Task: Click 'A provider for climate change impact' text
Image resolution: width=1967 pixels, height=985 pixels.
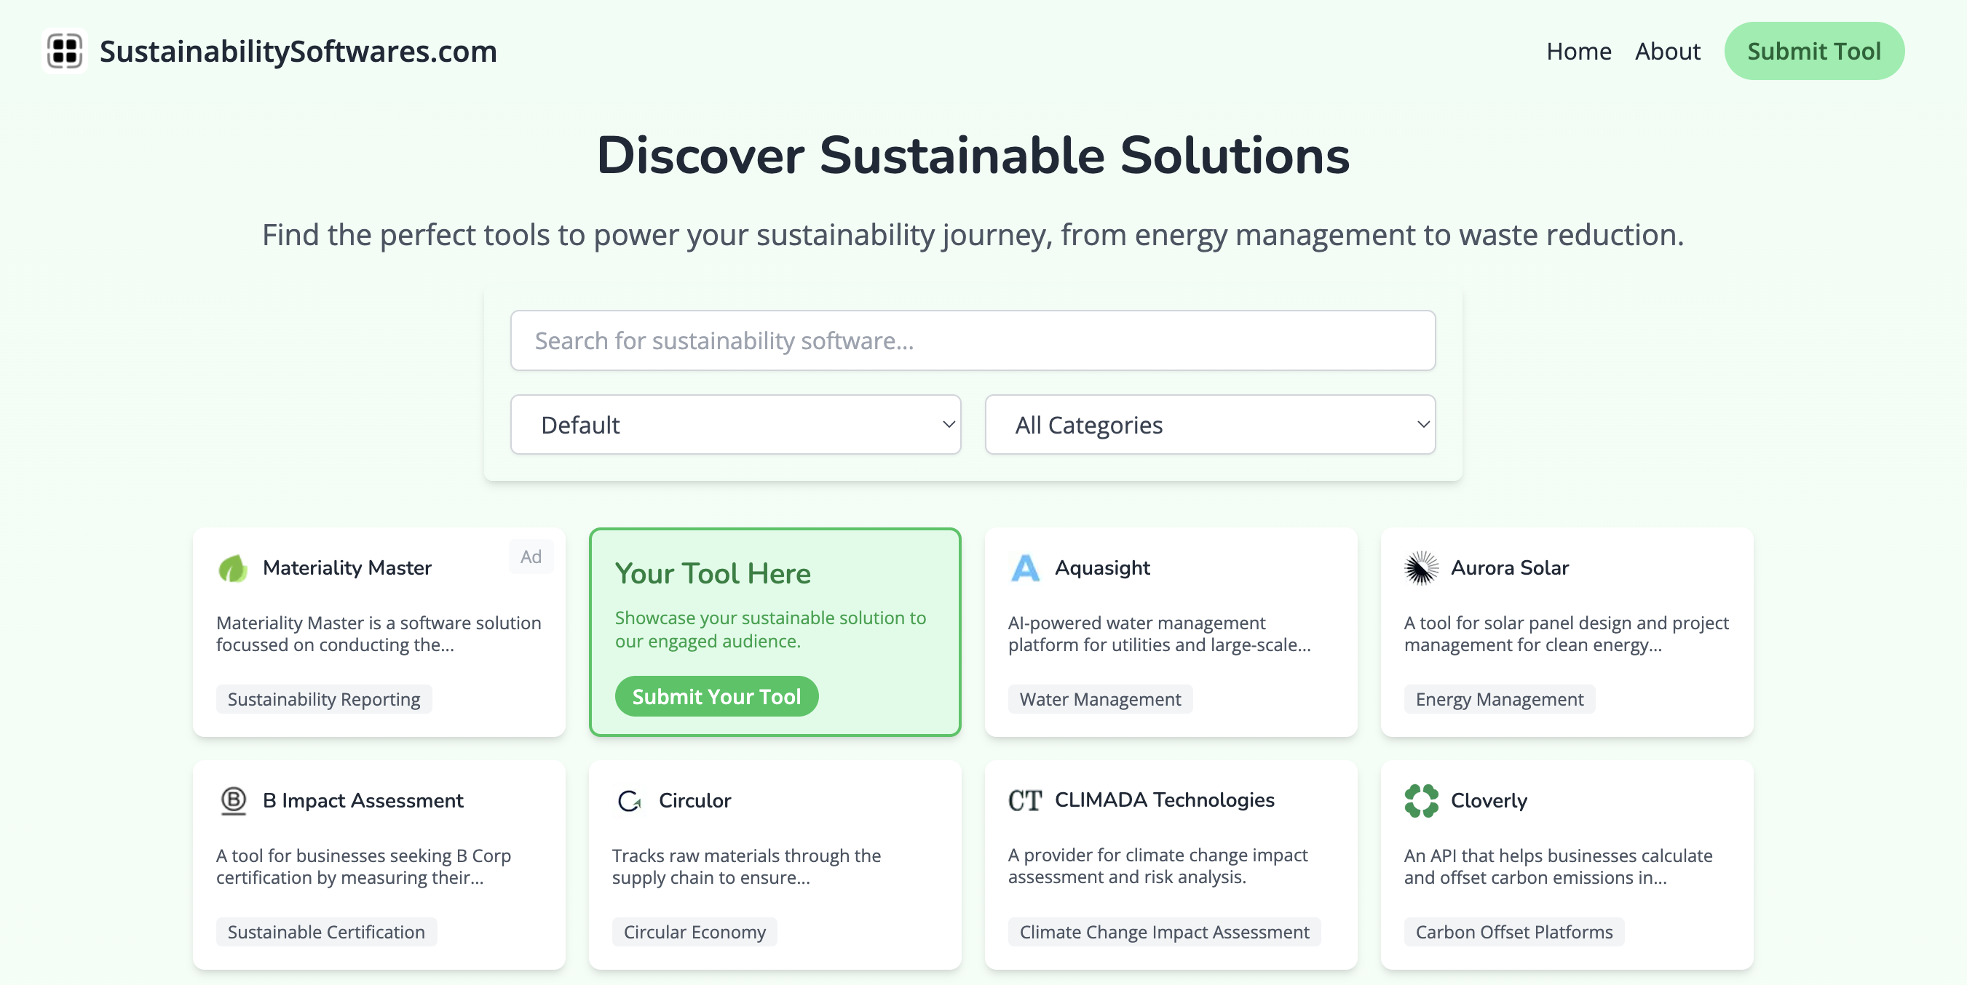Action: pyautogui.click(x=1157, y=865)
